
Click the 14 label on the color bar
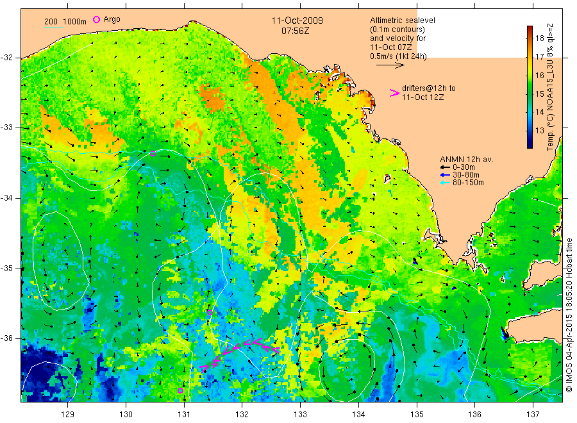pos(539,112)
